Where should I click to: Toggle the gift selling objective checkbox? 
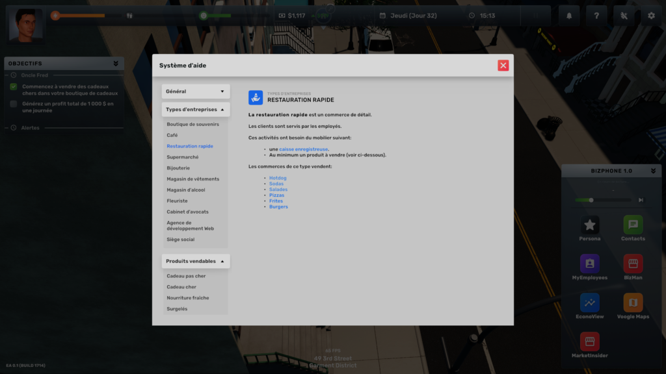pos(14,86)
